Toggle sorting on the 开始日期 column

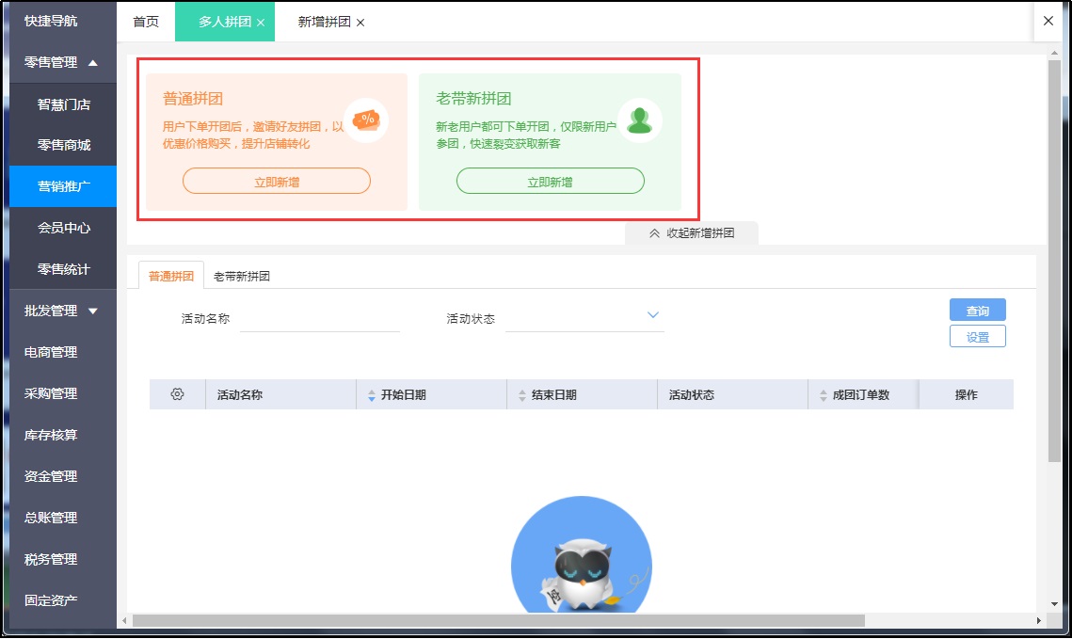(x=372, y=393)
